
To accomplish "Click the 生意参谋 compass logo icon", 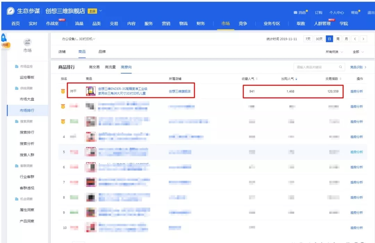I will (10, 11).
